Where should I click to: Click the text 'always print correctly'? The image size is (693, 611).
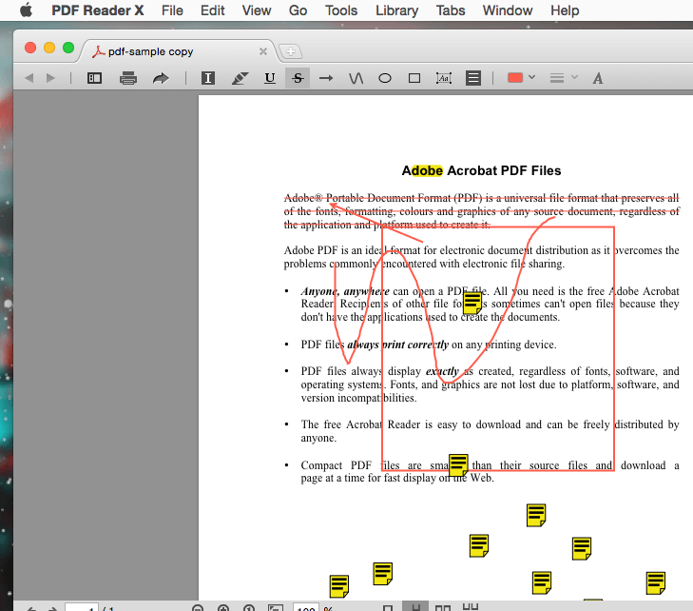(397, 345)
